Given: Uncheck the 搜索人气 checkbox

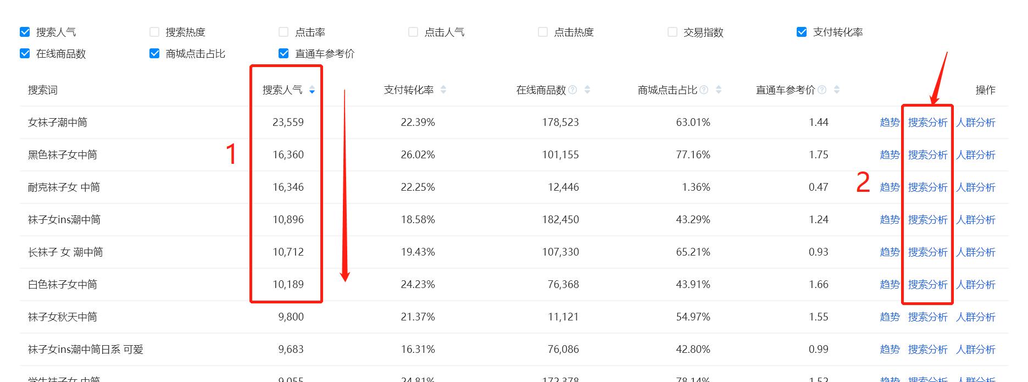Looking at the screenshot, I should [25, 32].
